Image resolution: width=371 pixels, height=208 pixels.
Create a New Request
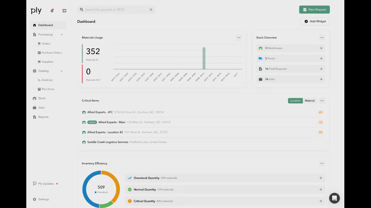[x=314, y=10]
